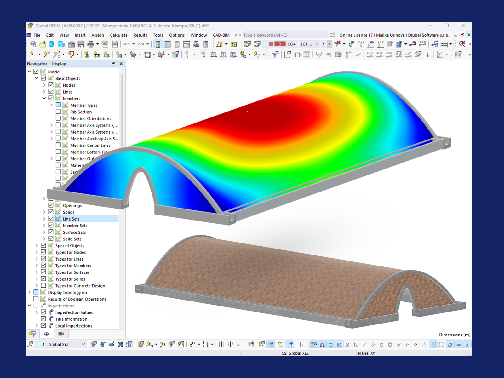Click the Redo arrow
This screenshot has height=378, width=504.
[141, 44]
